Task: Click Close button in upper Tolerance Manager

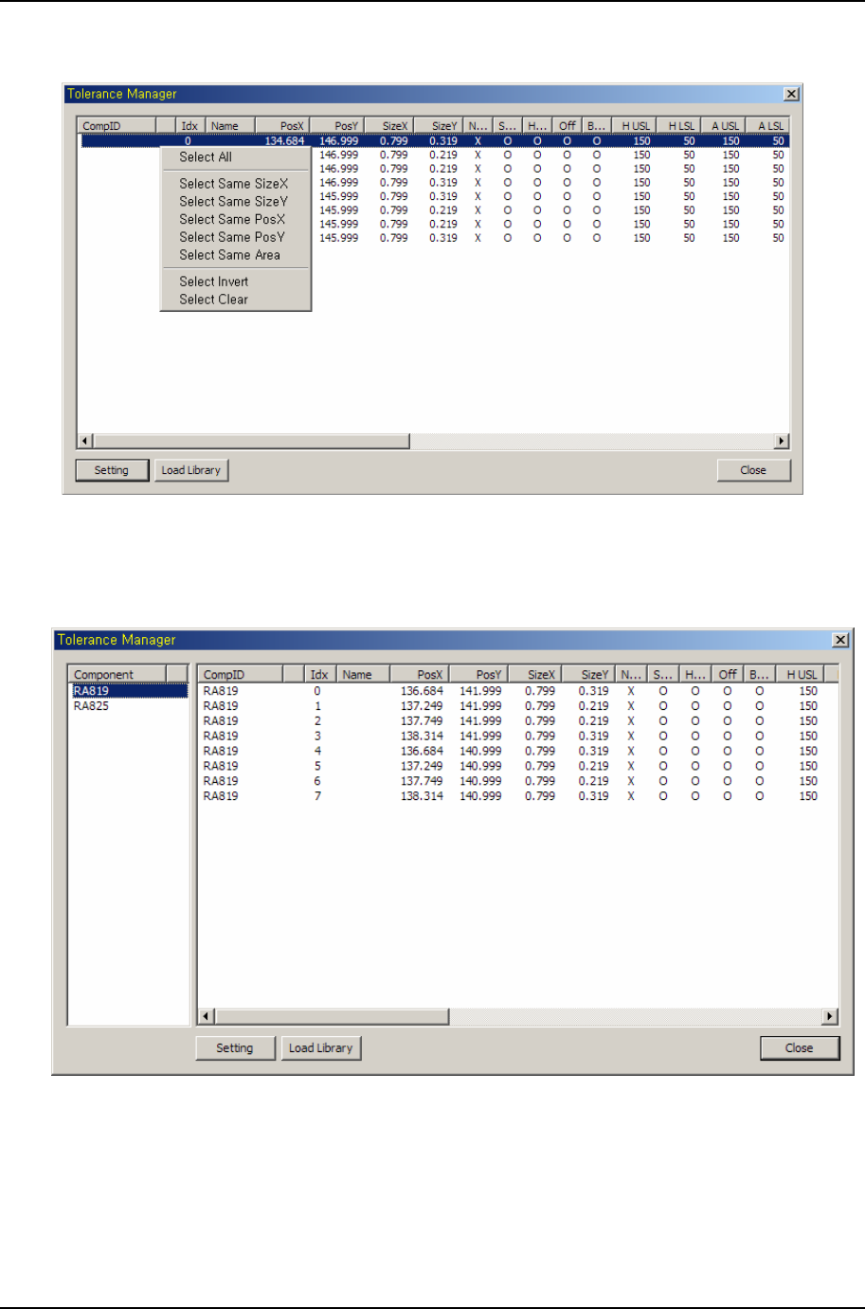Action: (753, 470)
